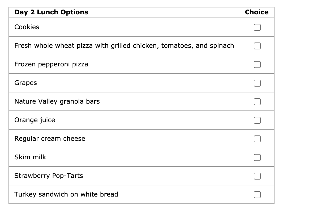This screenshot has width=326, height=213.
Task: Select the fresh whole wheat pizza option
Action: point(257,46)
